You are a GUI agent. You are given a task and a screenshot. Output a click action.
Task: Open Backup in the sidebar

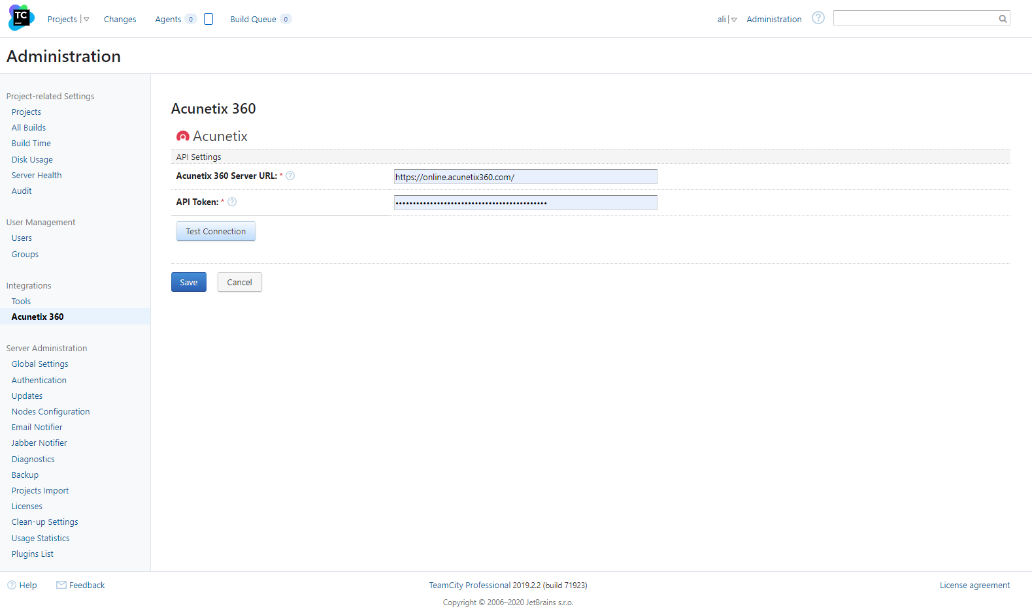point(25,475)
